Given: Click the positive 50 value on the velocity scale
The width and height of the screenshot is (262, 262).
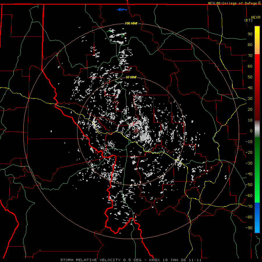Looking at the screenshot, I should point(250,77).
